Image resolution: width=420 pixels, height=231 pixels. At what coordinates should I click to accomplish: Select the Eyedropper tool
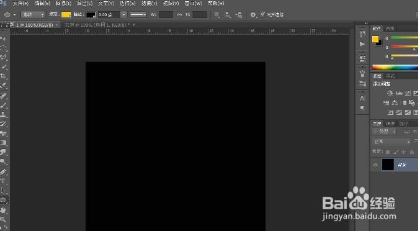pos(3,86)
